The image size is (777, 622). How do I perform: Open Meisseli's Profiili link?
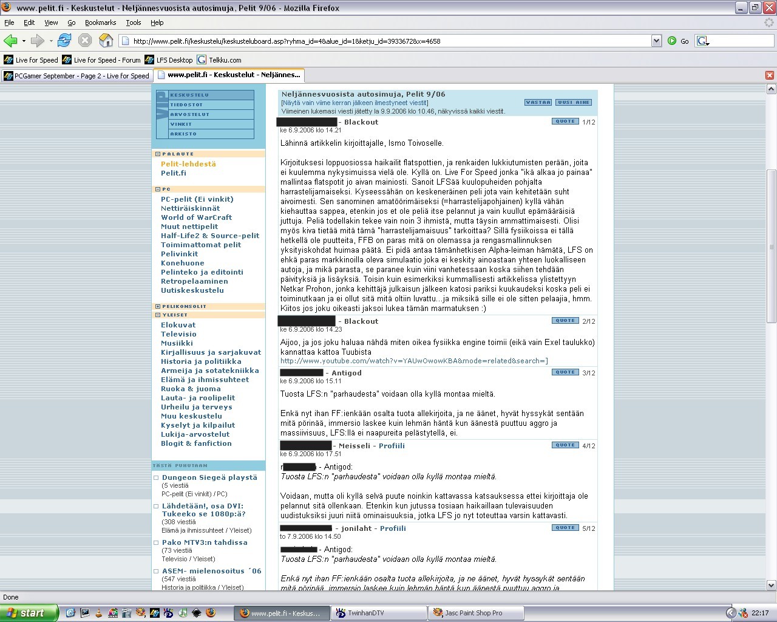[392, 446]
